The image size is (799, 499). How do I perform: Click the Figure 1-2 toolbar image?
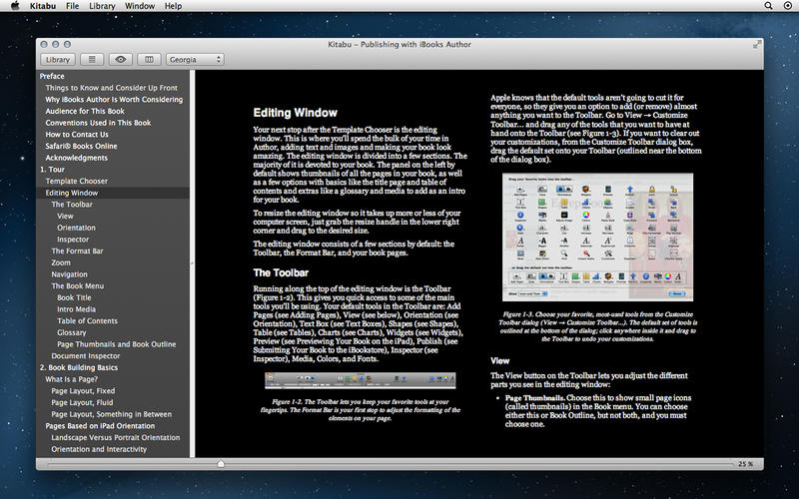361,380
